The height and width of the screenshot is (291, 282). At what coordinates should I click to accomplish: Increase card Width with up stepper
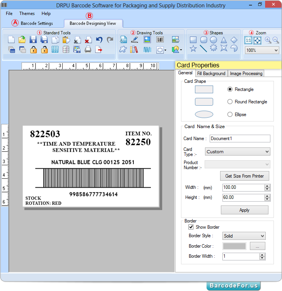[267, 186]
